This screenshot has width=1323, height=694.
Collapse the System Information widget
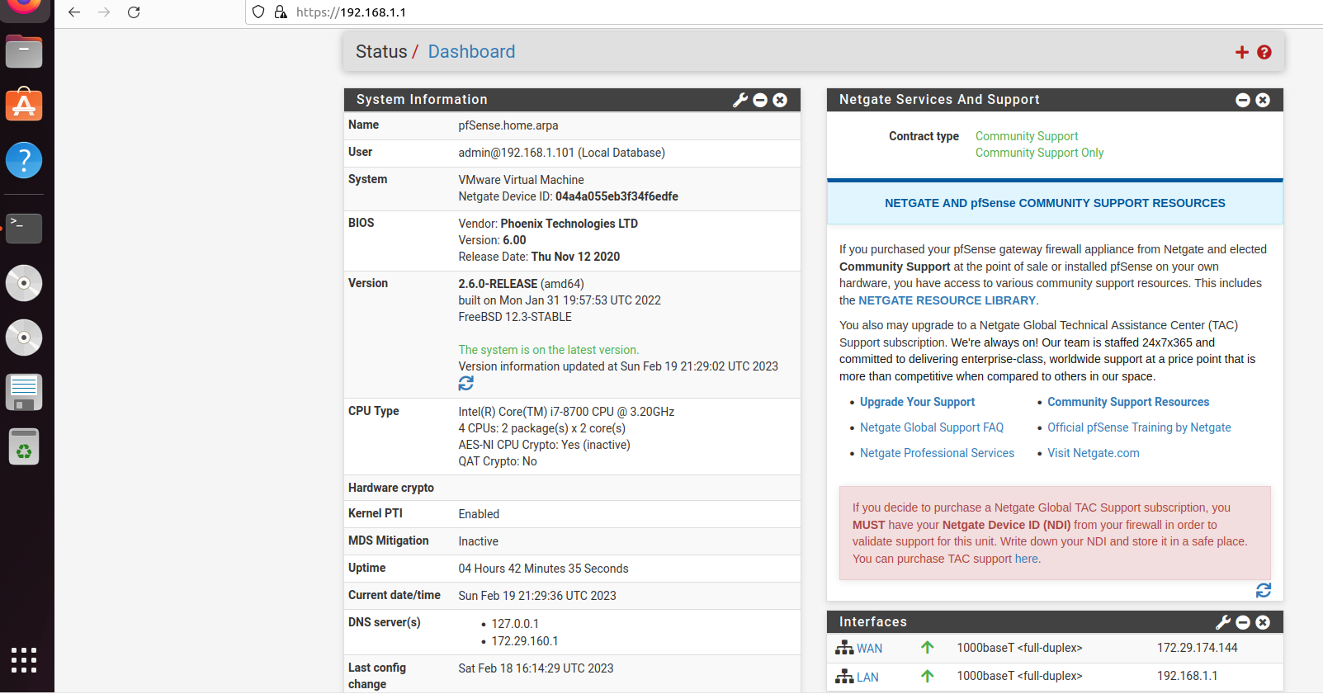point(760,100)
